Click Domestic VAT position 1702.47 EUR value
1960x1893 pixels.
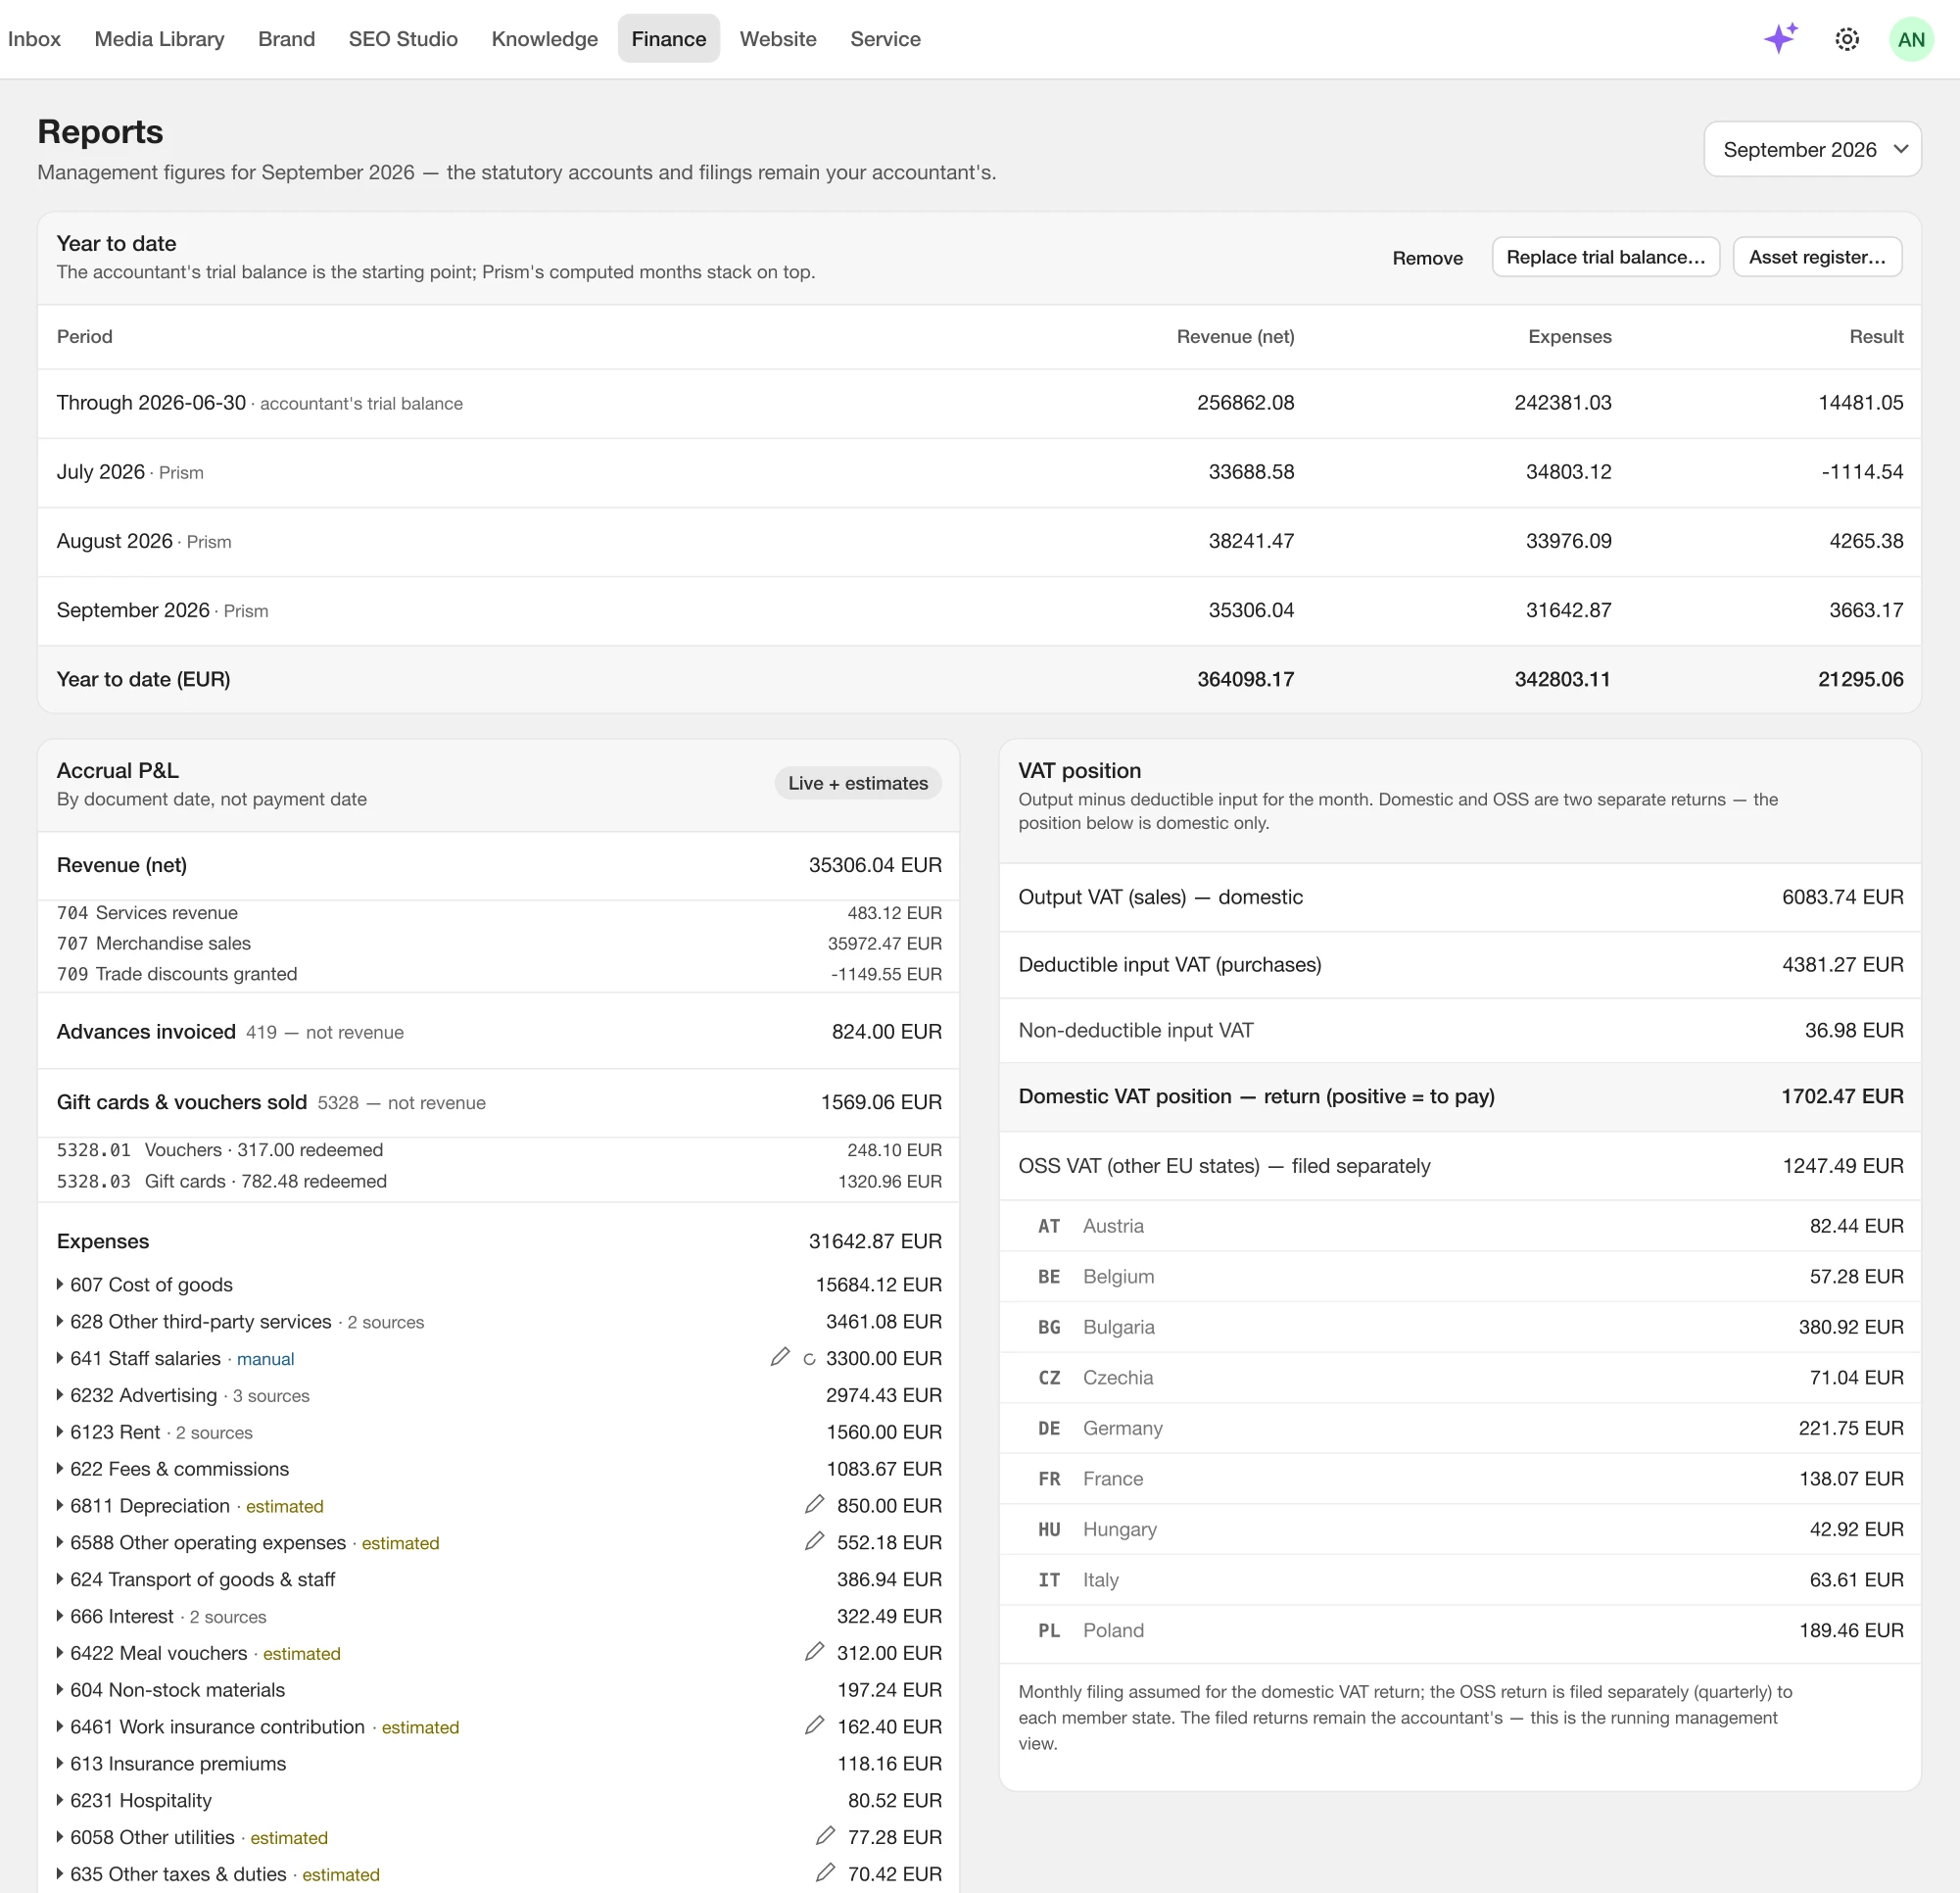(1842, 1096)
